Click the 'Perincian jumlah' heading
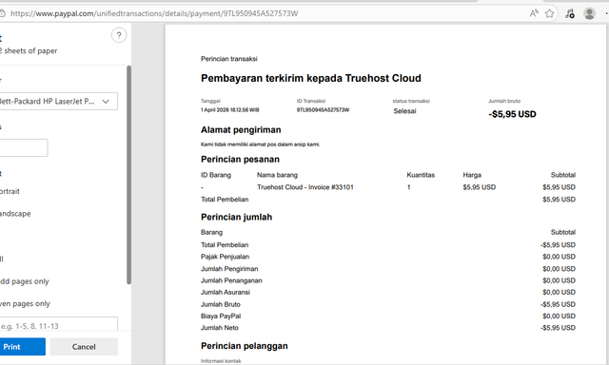Viewport: 609px width, 365px height. pyautogui.click(x=237, y=218)
